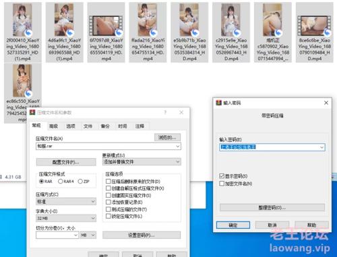Check 压缩后删除原来的文件 option
The image size is (337, 257).
coord(109,181)
